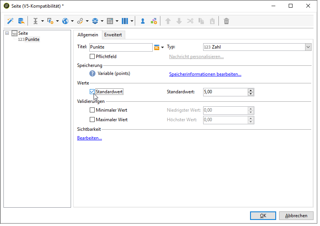Click the database with arrow icon
This screenshot has width=320, height=226.
(21, 21)
